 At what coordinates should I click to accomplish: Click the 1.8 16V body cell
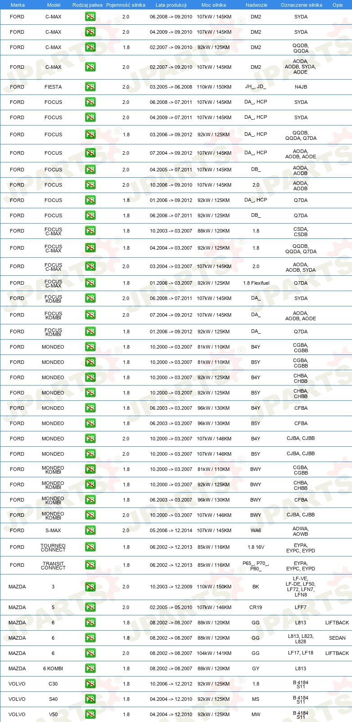click(x=256, y=547)
